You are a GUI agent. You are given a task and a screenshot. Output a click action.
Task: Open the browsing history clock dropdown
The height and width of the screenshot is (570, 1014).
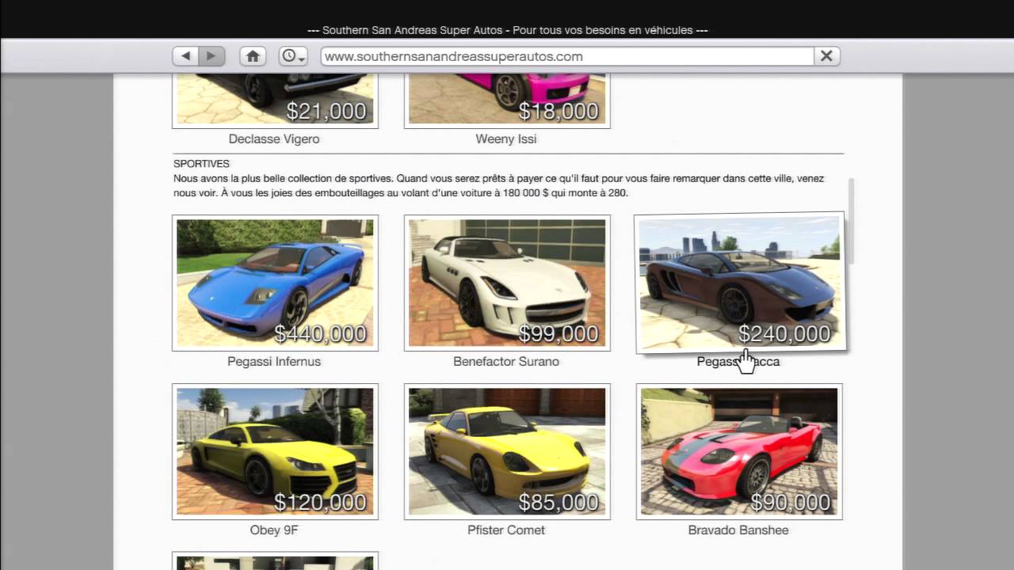pyautogui.click(x=293, y=56)
